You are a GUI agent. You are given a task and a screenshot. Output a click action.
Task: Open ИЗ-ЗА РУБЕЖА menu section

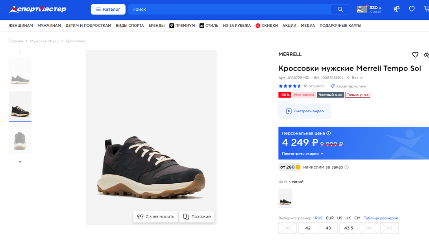point(237,26)
